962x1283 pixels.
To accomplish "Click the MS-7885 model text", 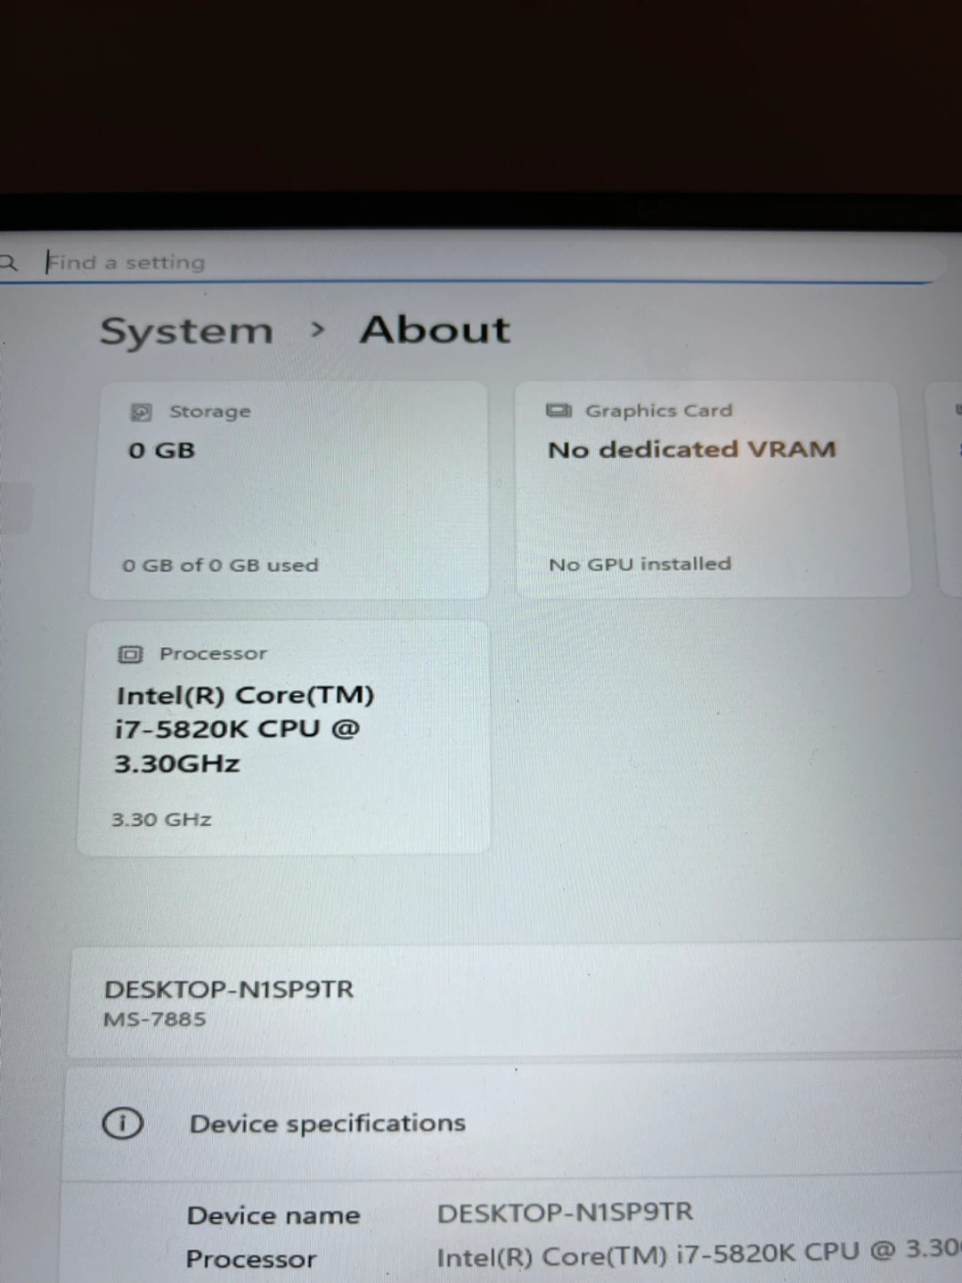I will (x=154, y=1019).
